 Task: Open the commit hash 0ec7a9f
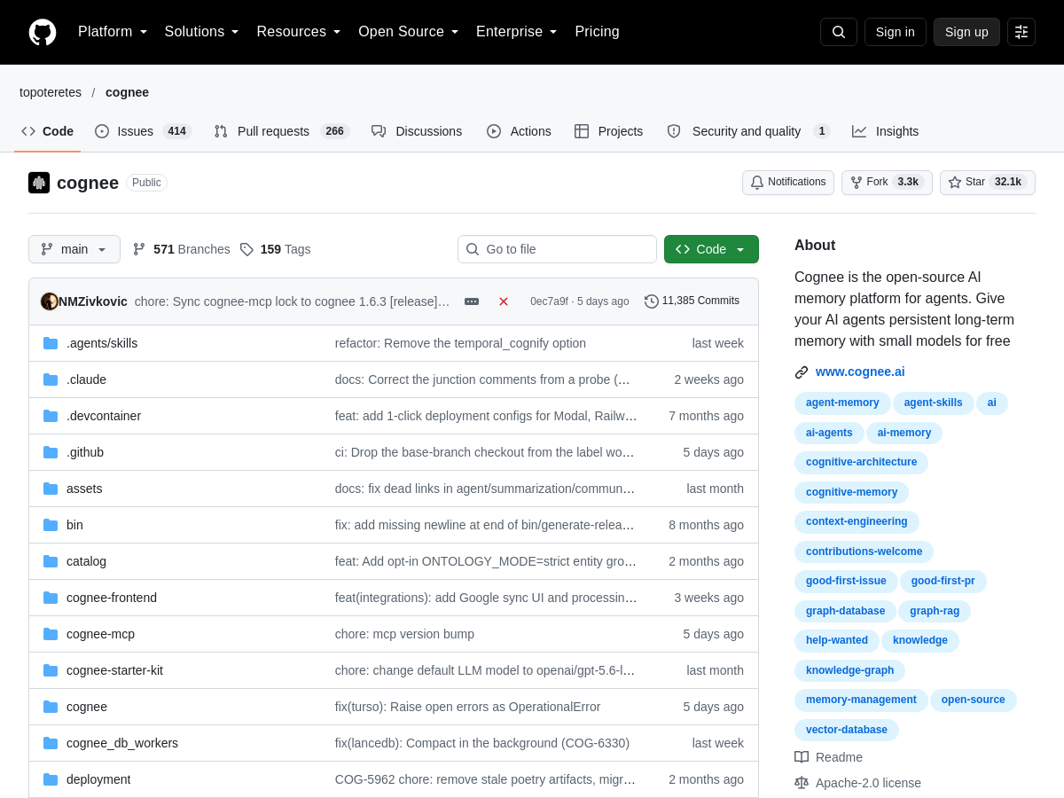pyautogui.click(x=549, y=301)
